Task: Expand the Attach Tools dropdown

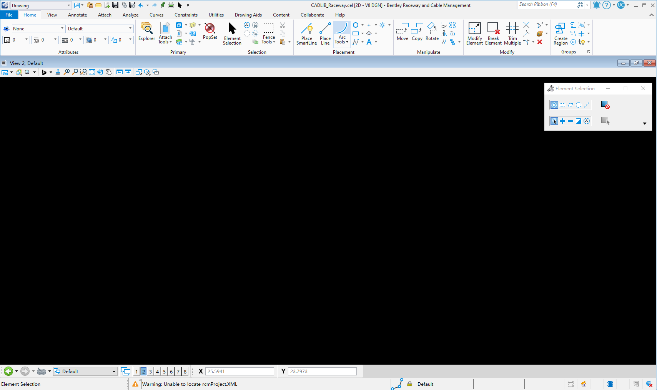Action: click(x=165, y=40)
